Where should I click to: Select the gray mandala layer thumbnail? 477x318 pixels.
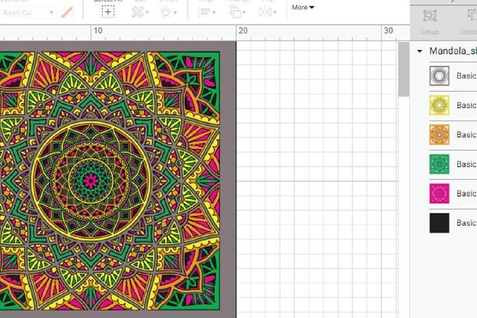(440, 76)
